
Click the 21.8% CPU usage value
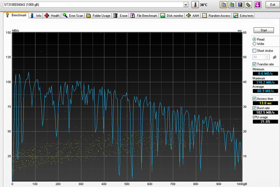click(x=265, y=121)
